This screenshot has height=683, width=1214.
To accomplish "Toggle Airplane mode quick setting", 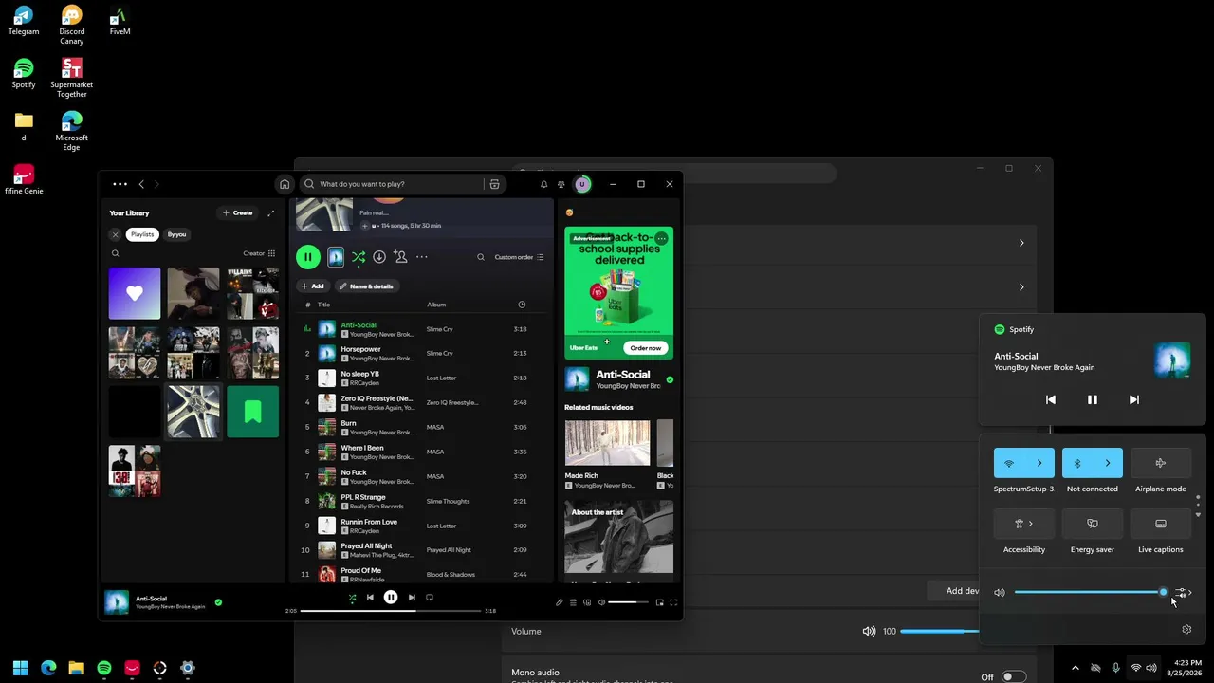I will click(1161, 463).
